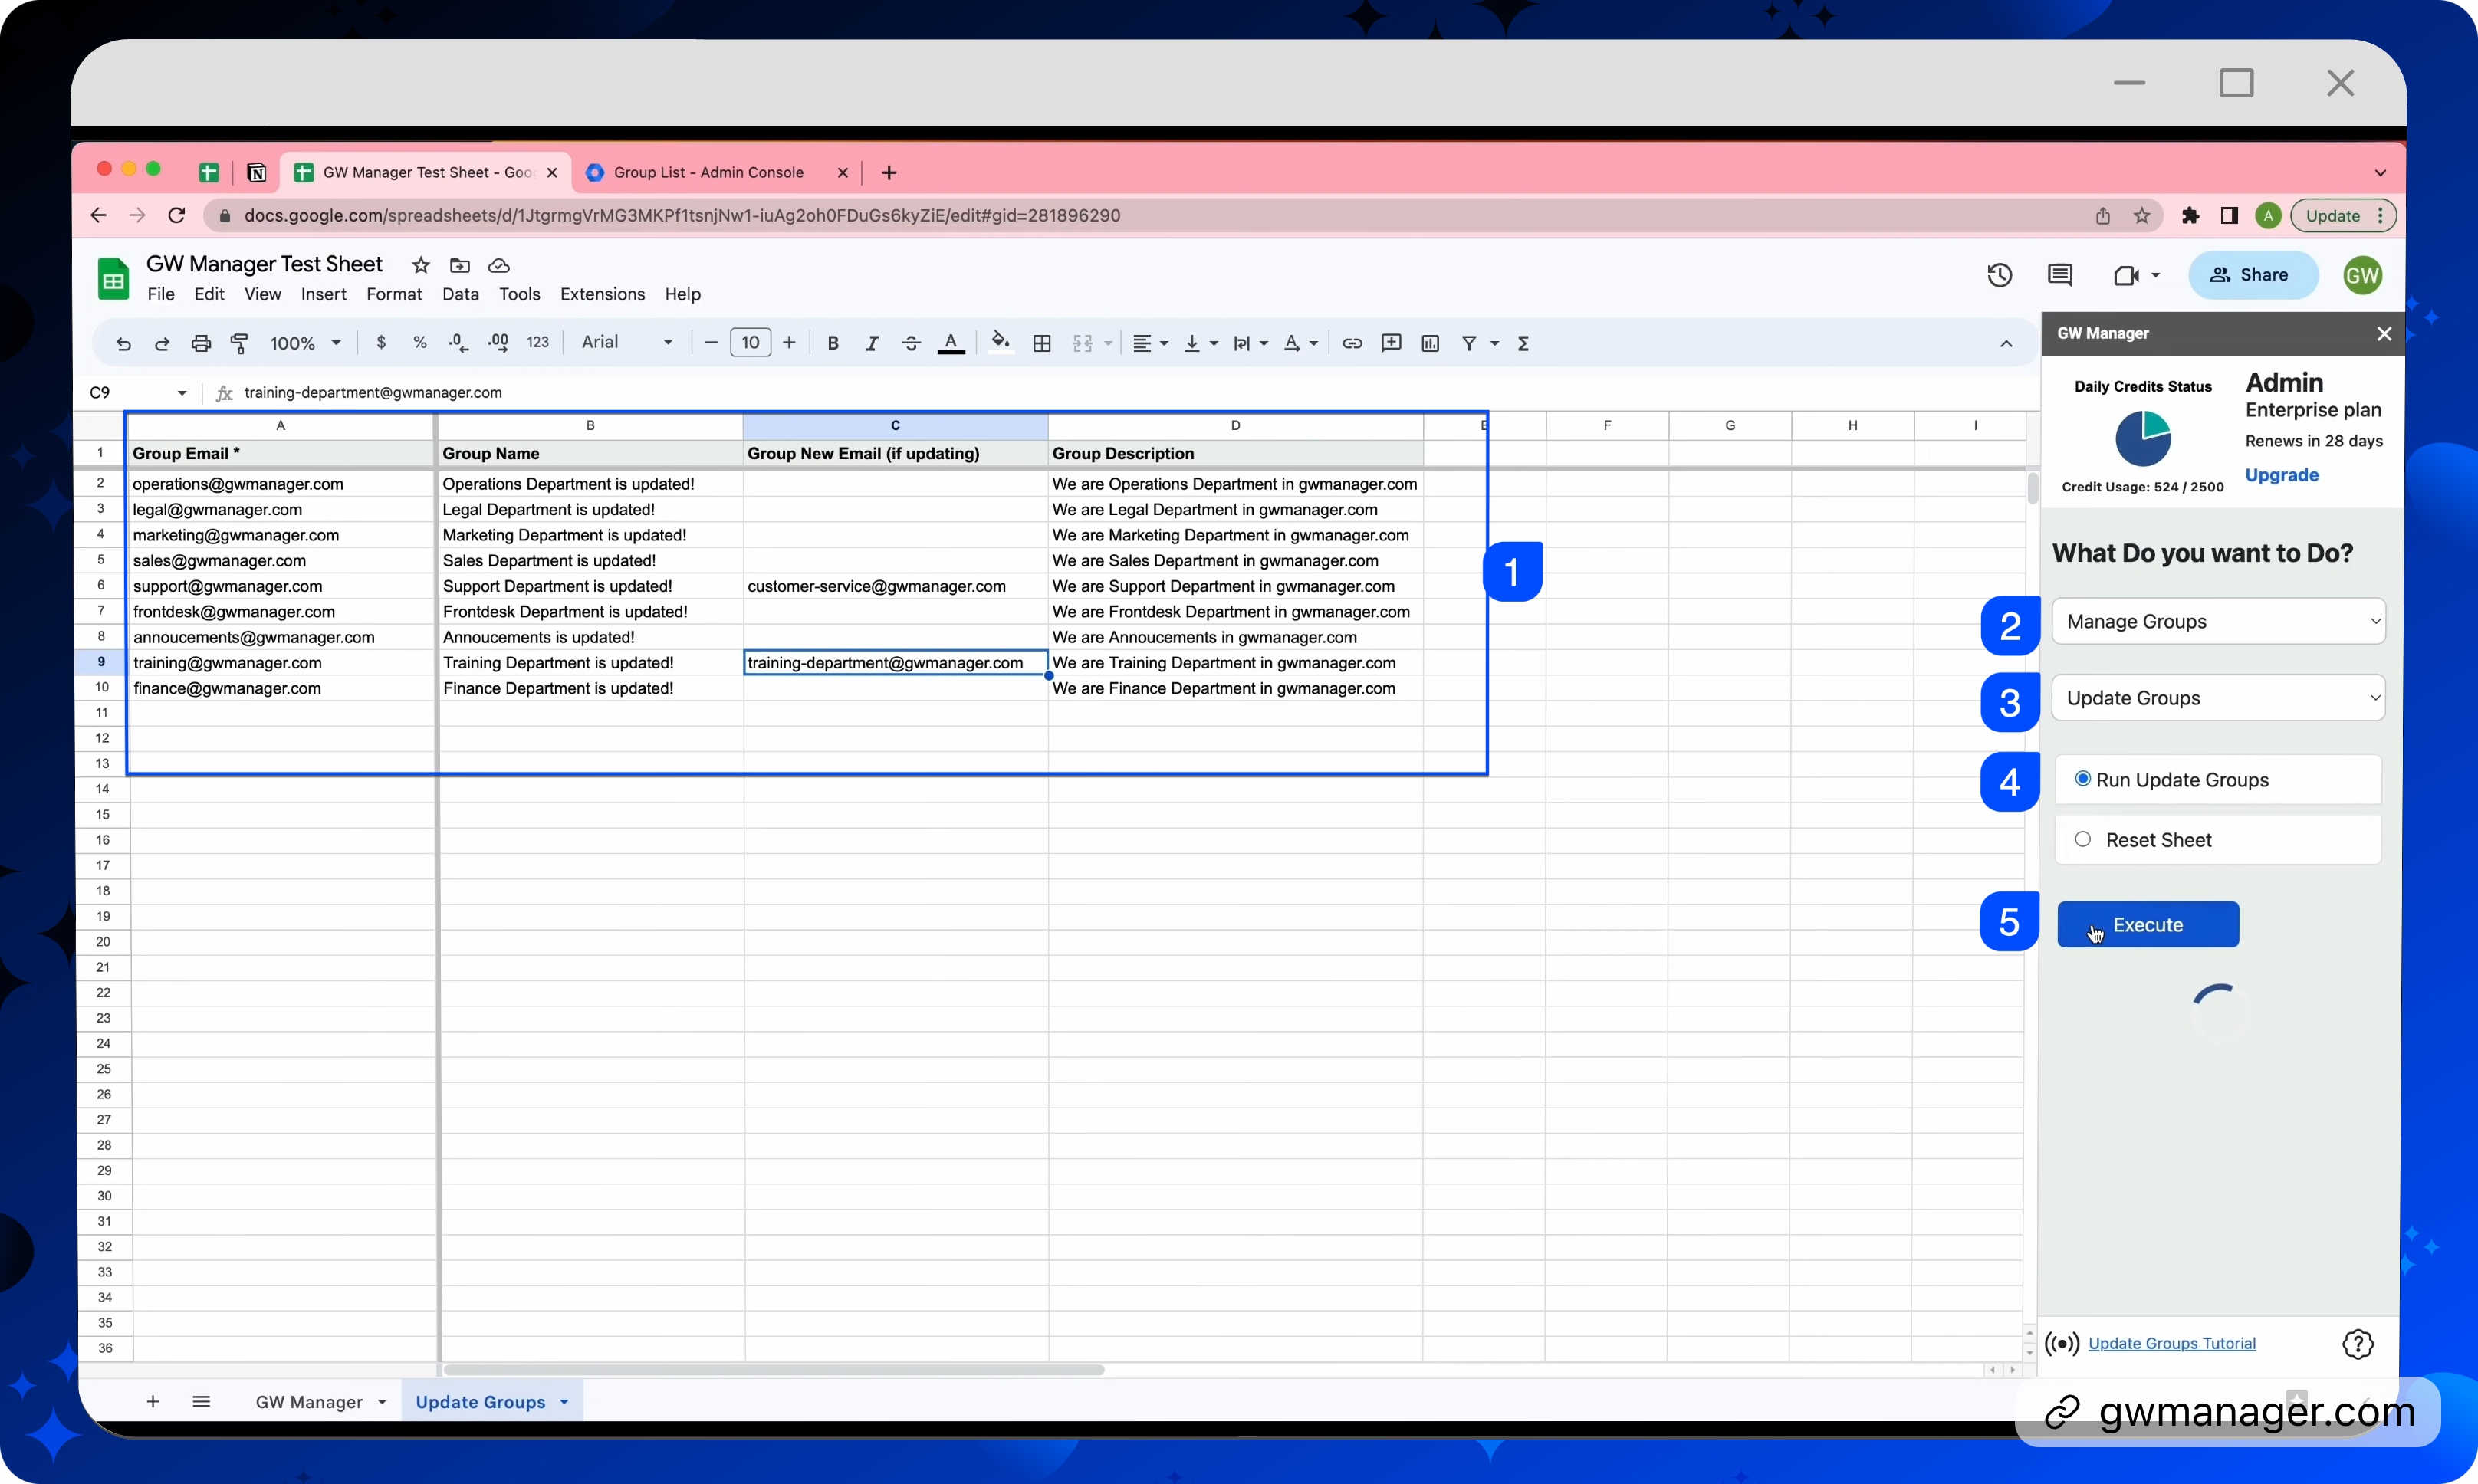This screenshot has height=1484, width=2478.
Task: Open the Update Groups sheet tab menu arrow
Action: click(x=565, y=1402)
